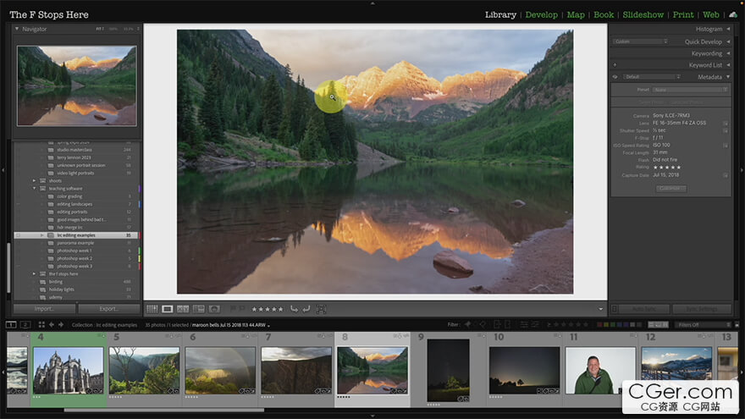Open People view in toolbar
The width and height of the screenshot is (745, 419).
click(x=214, y=310)
